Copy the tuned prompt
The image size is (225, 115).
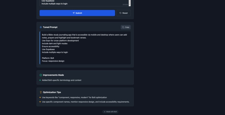click(x=126, y=27)
